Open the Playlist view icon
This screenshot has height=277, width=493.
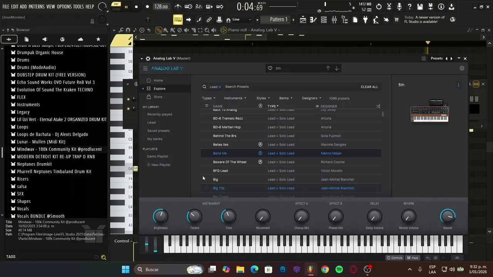coord(303,20)
